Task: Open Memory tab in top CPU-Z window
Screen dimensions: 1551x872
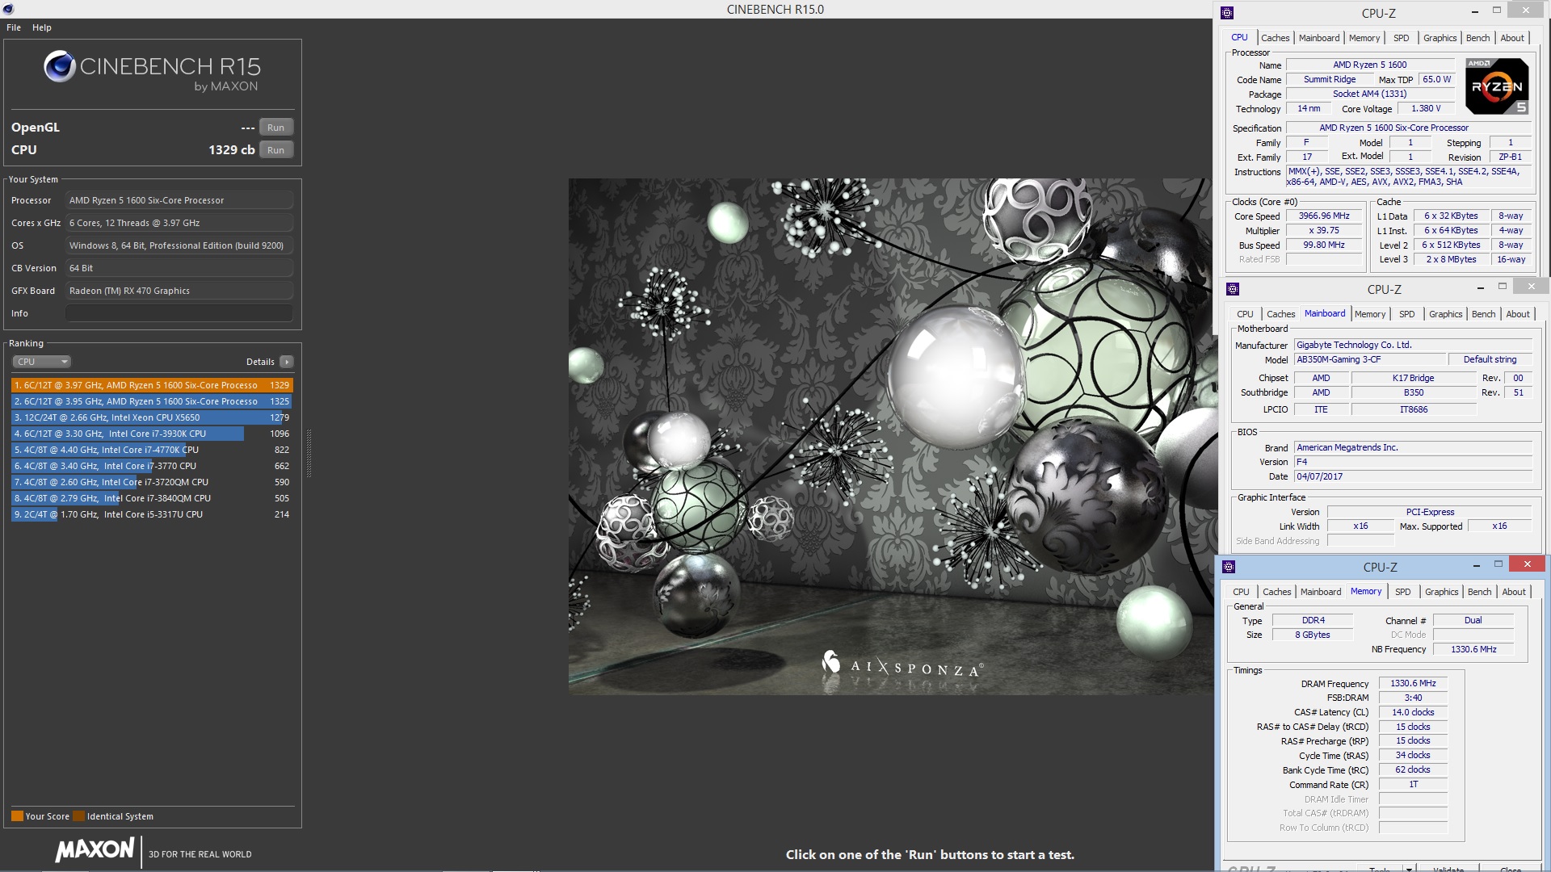Action: (1364, 38)
